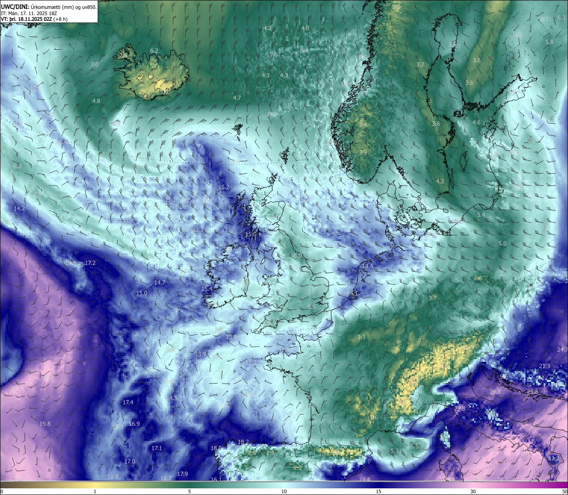
Task: Click the '14.2' value at the left edge
Action: coord(19,209)
